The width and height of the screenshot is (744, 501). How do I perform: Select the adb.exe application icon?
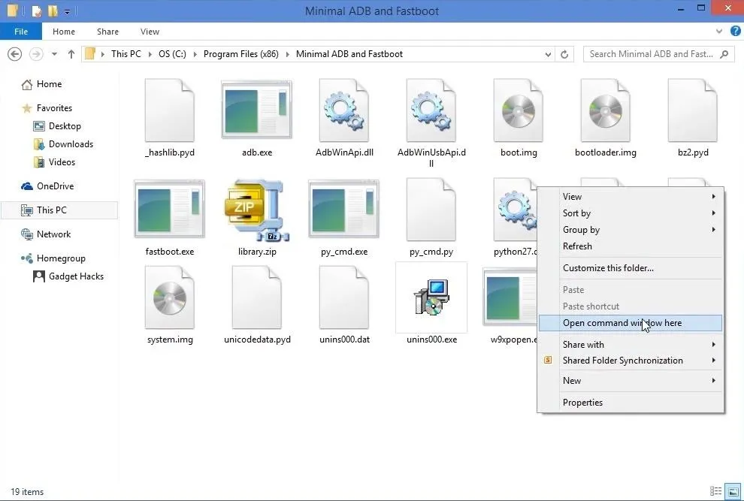[x=257, y=110]
